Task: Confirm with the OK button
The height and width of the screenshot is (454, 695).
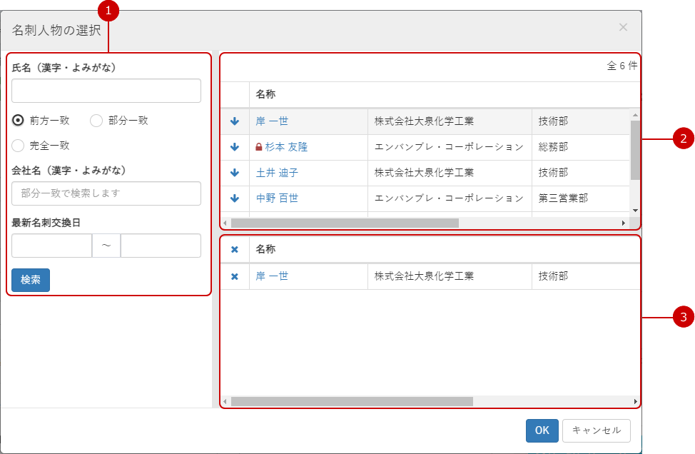Action: [x=542, y=430]
